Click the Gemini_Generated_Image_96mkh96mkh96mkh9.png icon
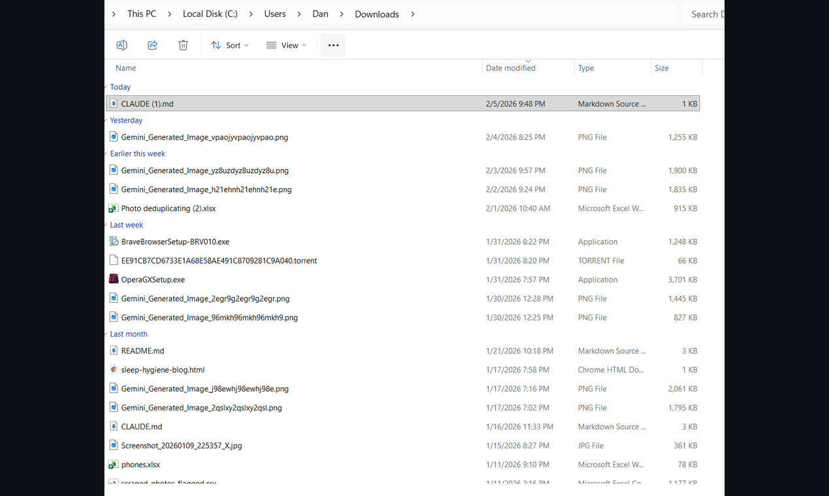Screen dimensions: 829x496 114,317
